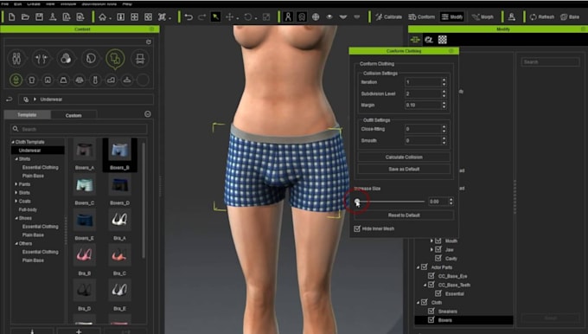Screen dimensions: 588x334
Task: Click the New Project toolbar icon
Action: 11,17
